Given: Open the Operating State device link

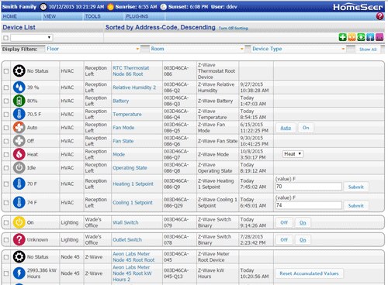Looking at the screenshot, I should coord(130,168).
